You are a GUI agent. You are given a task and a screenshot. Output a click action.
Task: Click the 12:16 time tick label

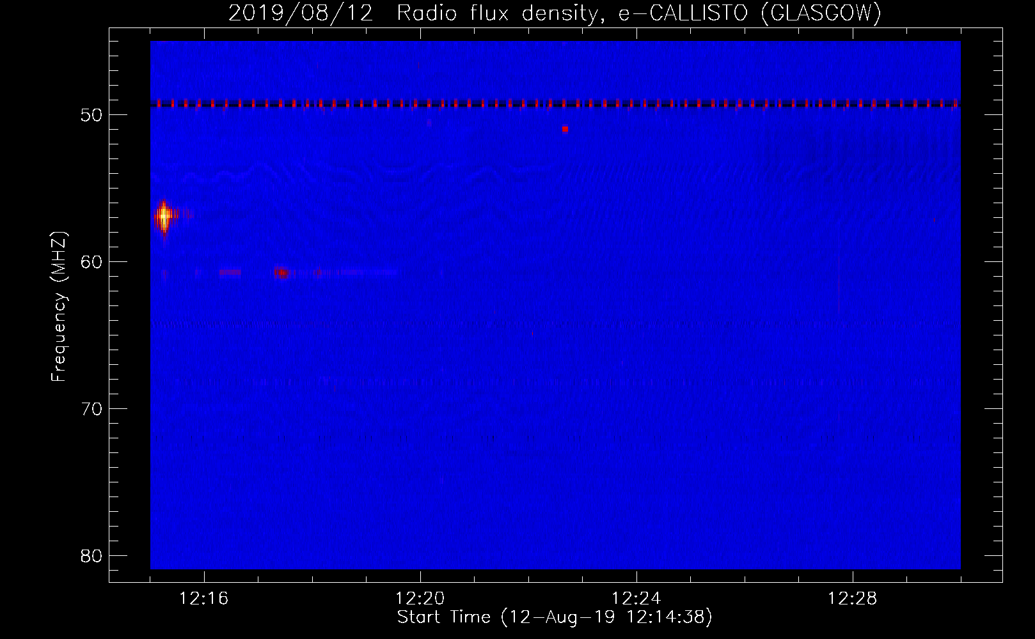pyautogui.click(x=204, y=598)
